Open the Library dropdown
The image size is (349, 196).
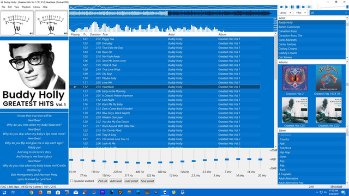point(285,13)
